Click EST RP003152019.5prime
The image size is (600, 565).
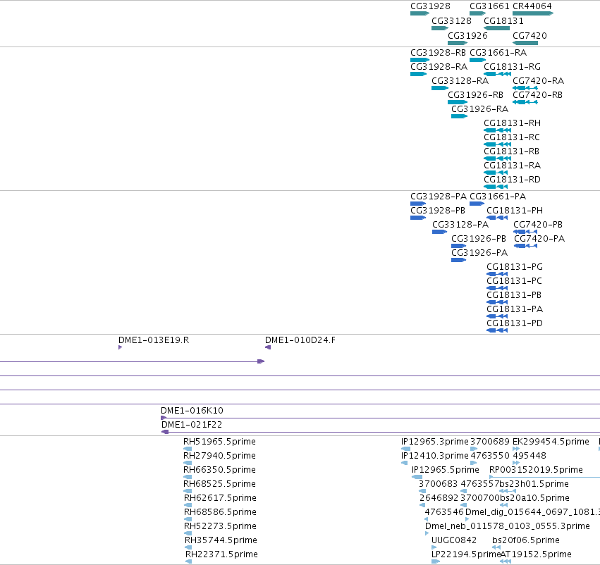coord(536,470)
